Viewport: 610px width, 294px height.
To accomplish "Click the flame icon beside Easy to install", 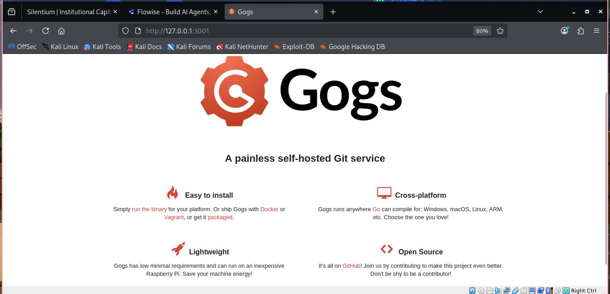I will [172, 193].
